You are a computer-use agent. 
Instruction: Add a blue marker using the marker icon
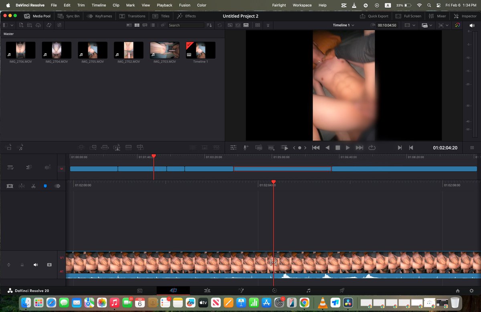click(45, 186)
